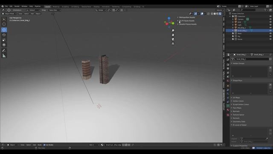This screenshot has width=273, height=154.
Task: Select Small_Bldg_1 in the outliner
Action: [242, 30]
